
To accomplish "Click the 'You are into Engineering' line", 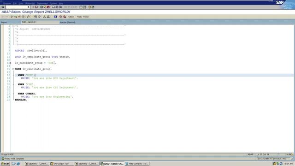I will click(47, 97).
